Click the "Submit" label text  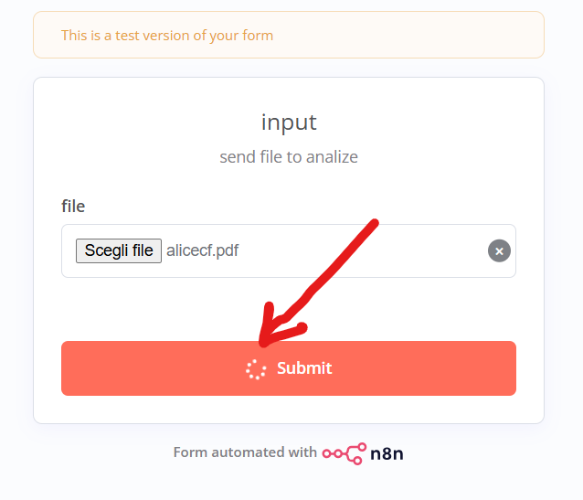coord(304,368)
